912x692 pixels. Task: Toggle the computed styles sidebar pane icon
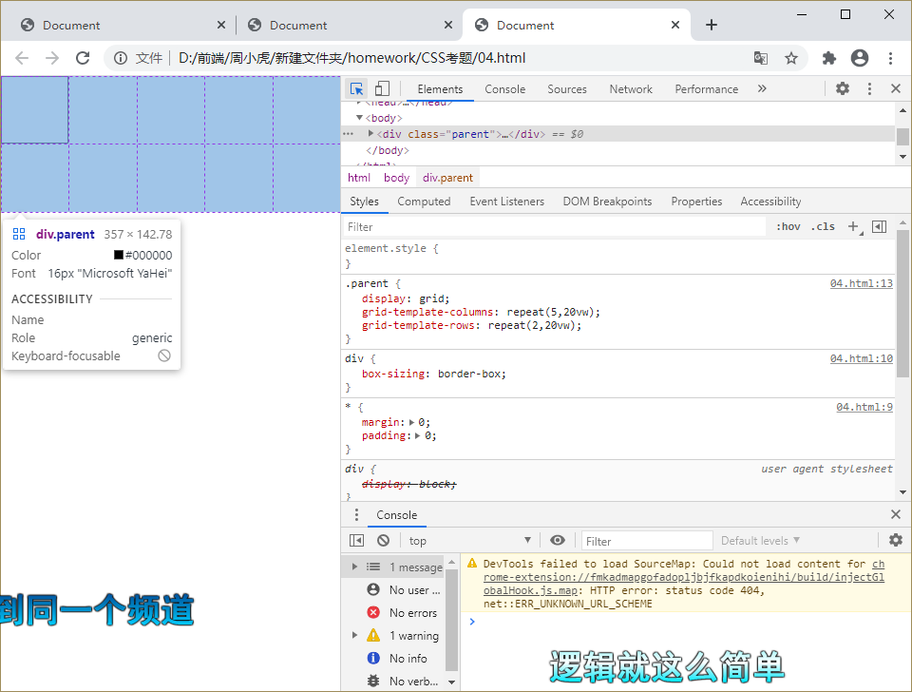click(880, 226)
